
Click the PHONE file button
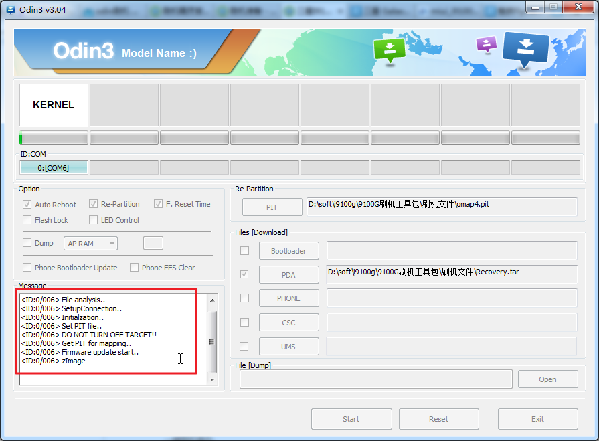pyautogui.click(x=289, y=298)
